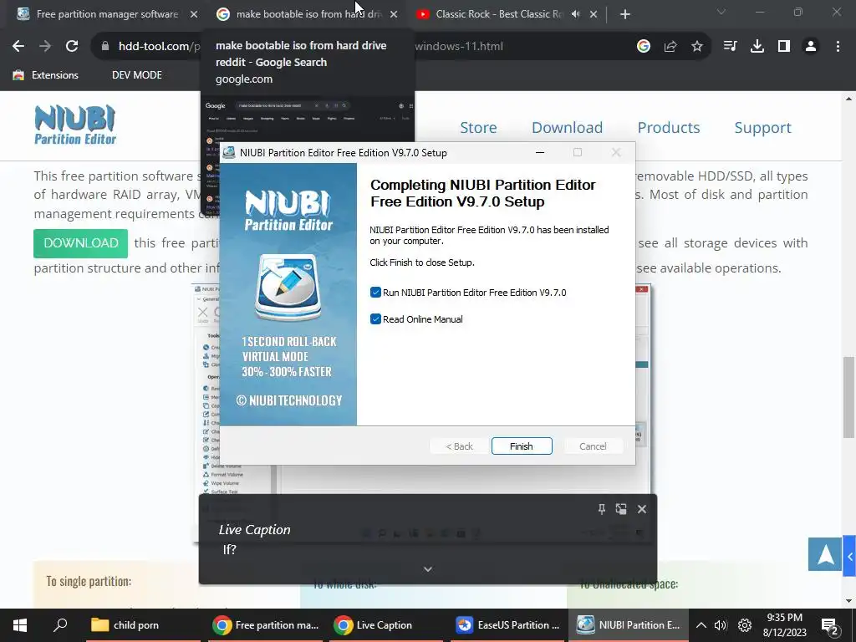856x642 pixels.
Task: Open the clock showing 9:35 PM
Action: coord(784,625)
